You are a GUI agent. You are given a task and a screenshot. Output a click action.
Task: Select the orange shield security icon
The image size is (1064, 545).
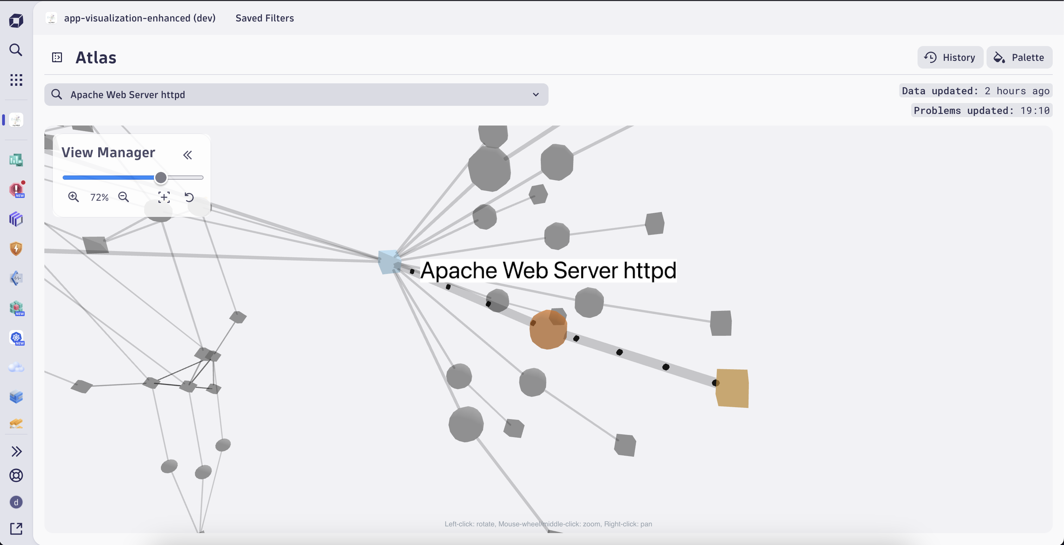(x=16, y=248)
